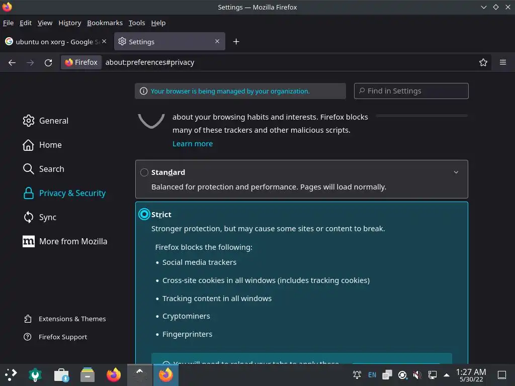Switch keyboard layout via EN indicator

(372, 374)
